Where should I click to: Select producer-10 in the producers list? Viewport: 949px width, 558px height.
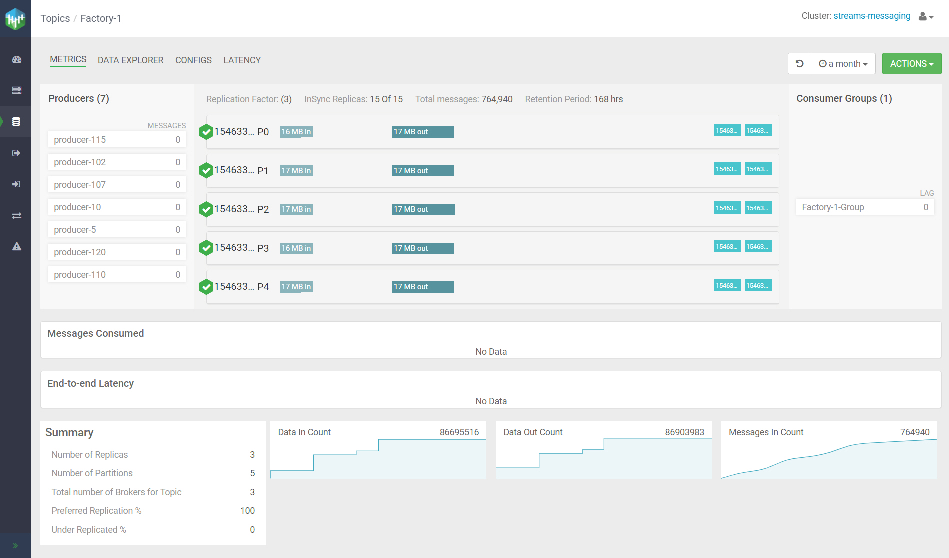point(117,207)
